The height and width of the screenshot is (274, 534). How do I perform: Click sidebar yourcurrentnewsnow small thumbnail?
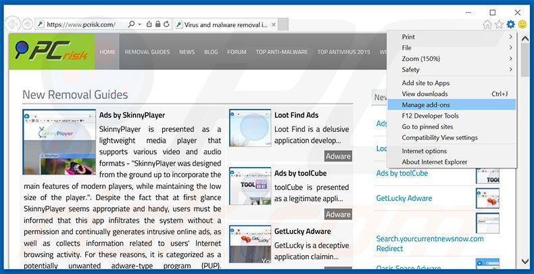487,223
